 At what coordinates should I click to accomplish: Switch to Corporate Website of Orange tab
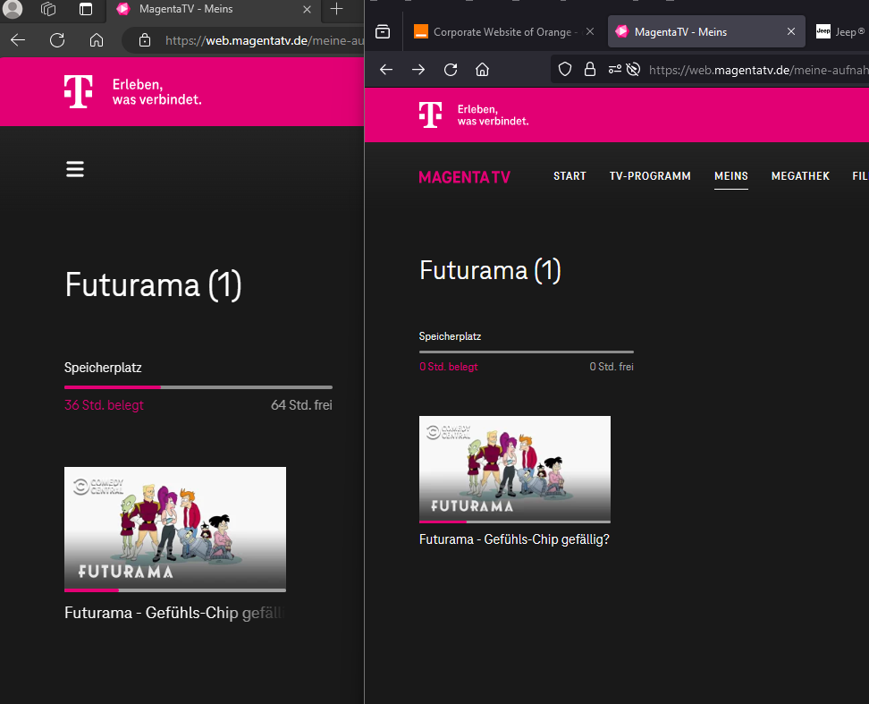click(504, 32)
